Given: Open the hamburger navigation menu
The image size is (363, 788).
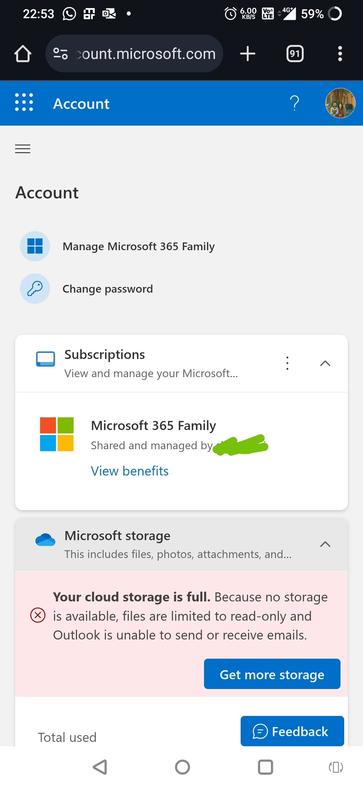Looking at the screenshot, I should coord(23,149).
